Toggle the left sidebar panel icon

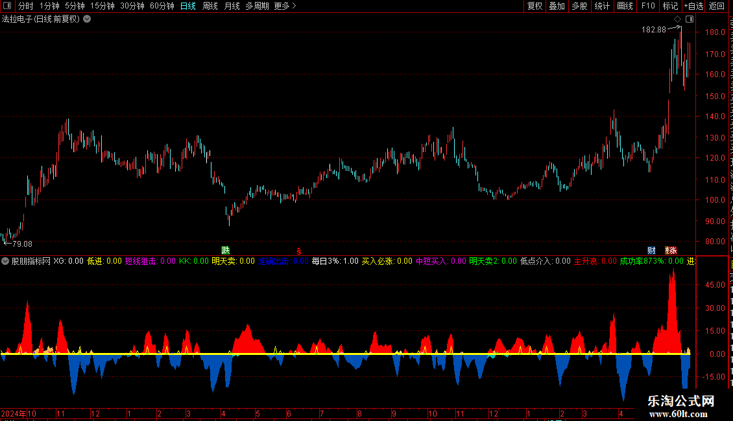(7, 6)
